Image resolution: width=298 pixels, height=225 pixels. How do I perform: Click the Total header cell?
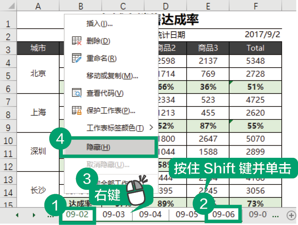point(255,48)
